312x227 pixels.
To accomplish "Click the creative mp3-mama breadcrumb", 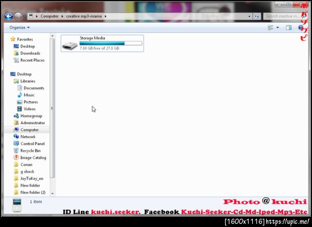I will click(84, 16).
